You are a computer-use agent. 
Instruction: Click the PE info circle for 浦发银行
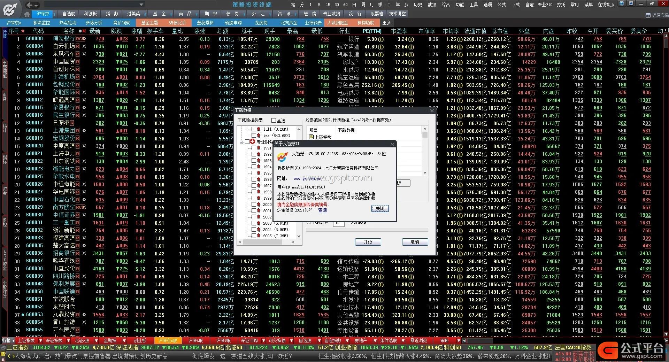[x=381, y=39]
